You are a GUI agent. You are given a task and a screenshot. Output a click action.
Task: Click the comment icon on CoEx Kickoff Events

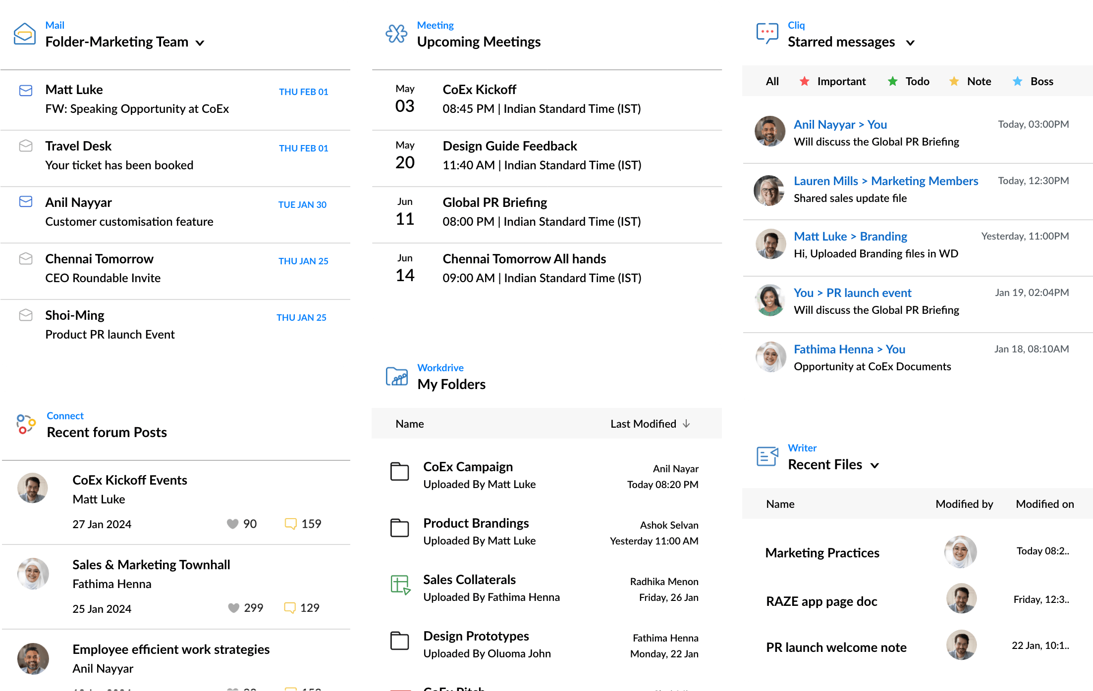pos(291,523)
